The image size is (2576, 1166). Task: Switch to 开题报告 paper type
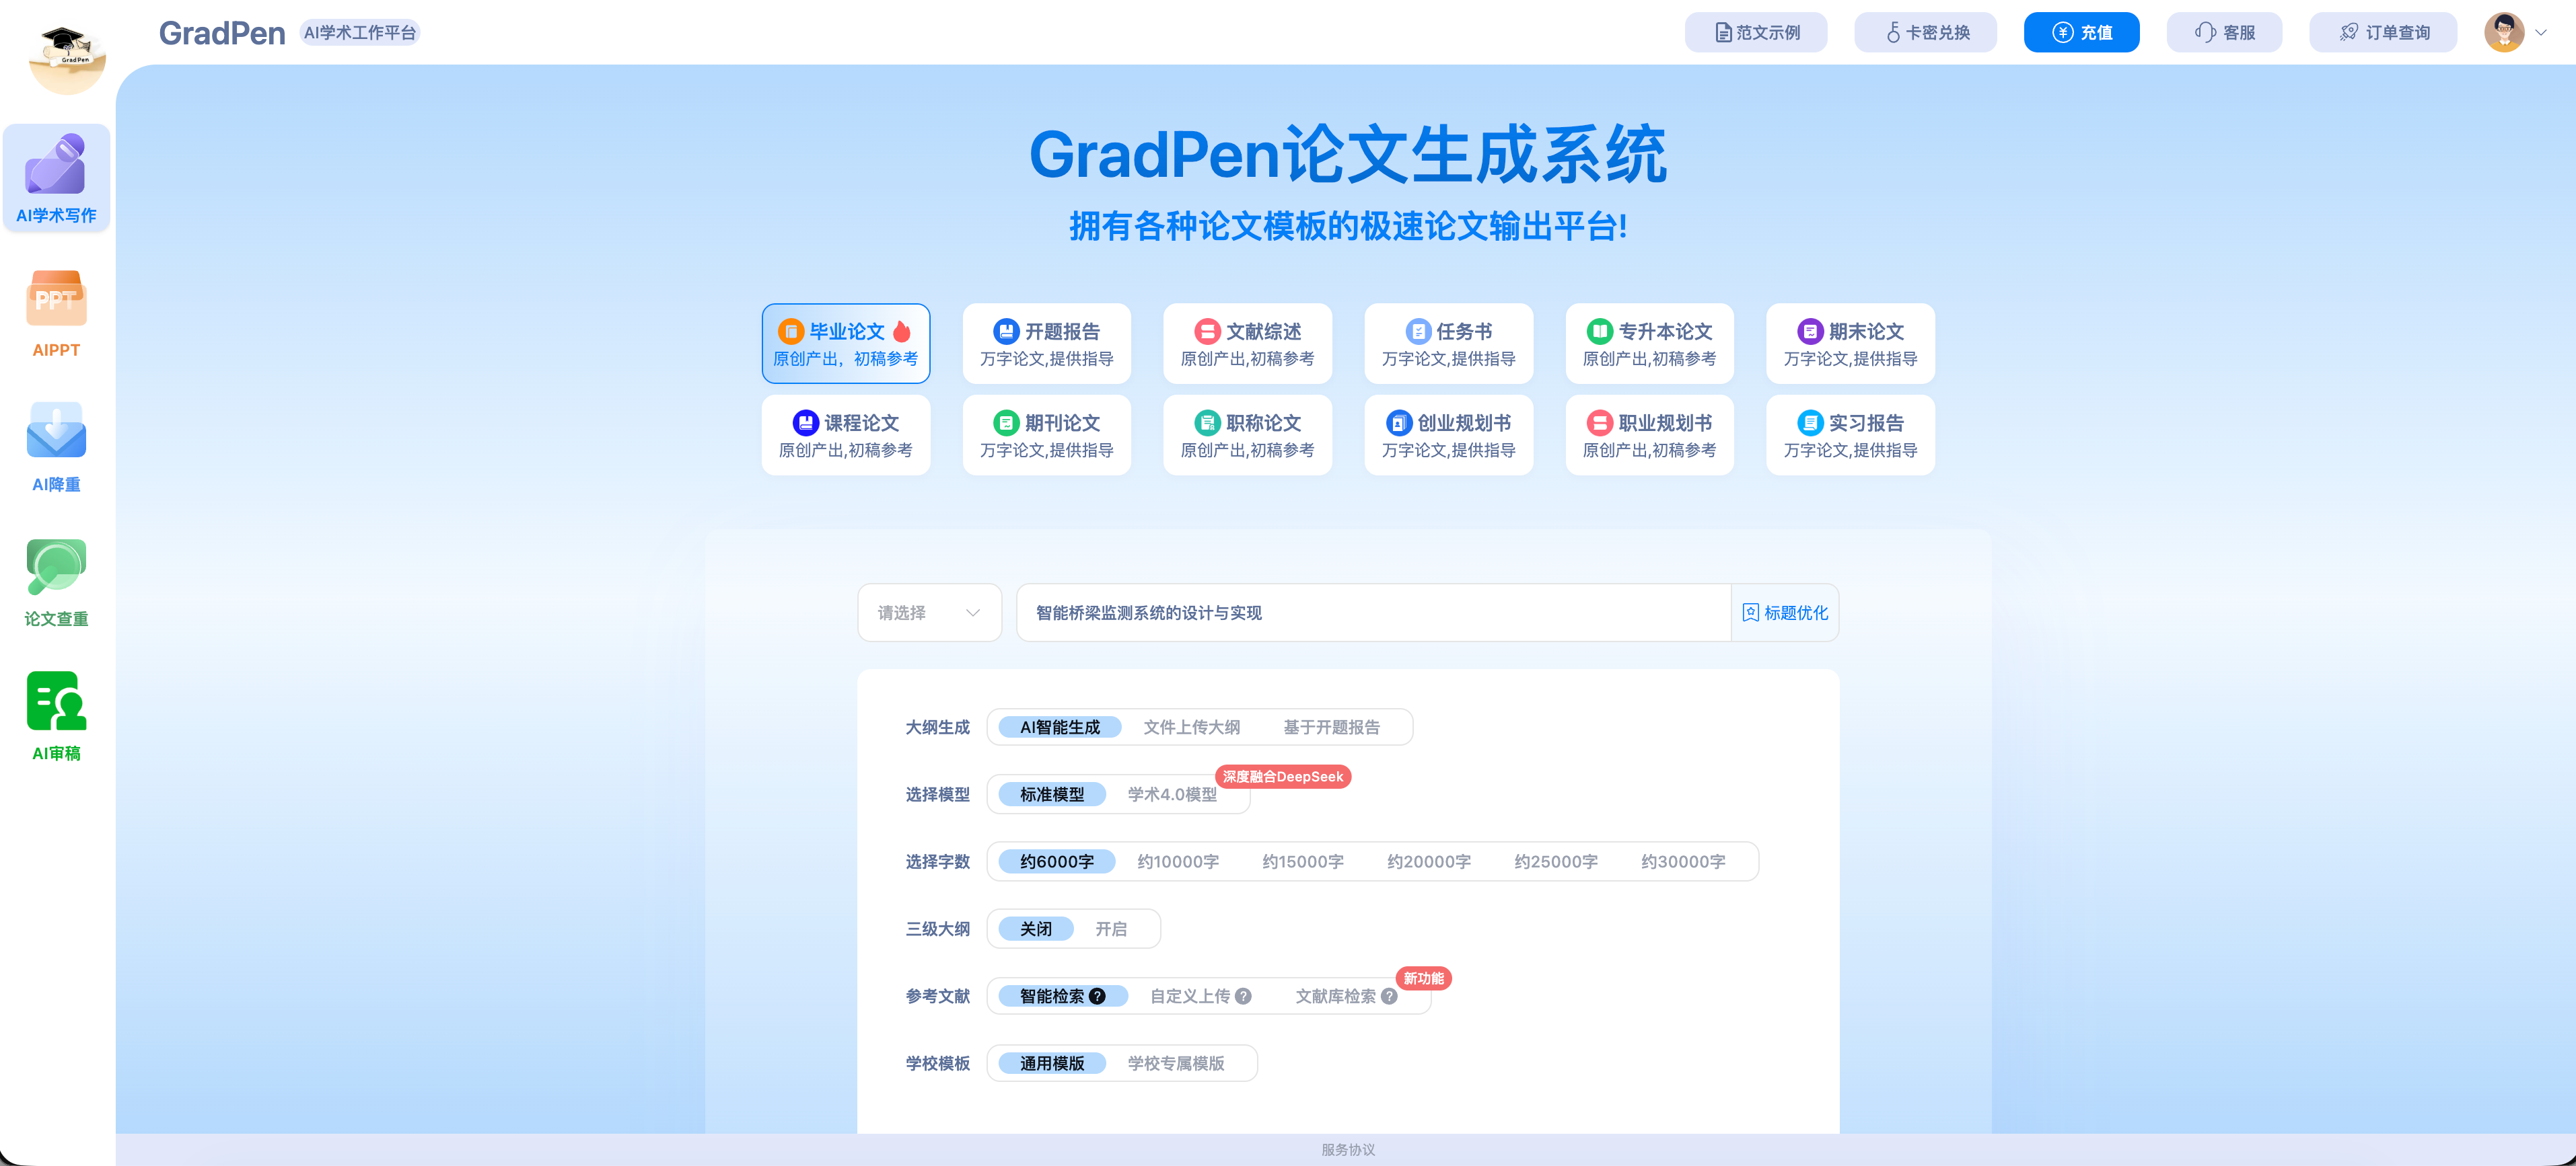pos(1046,343)
